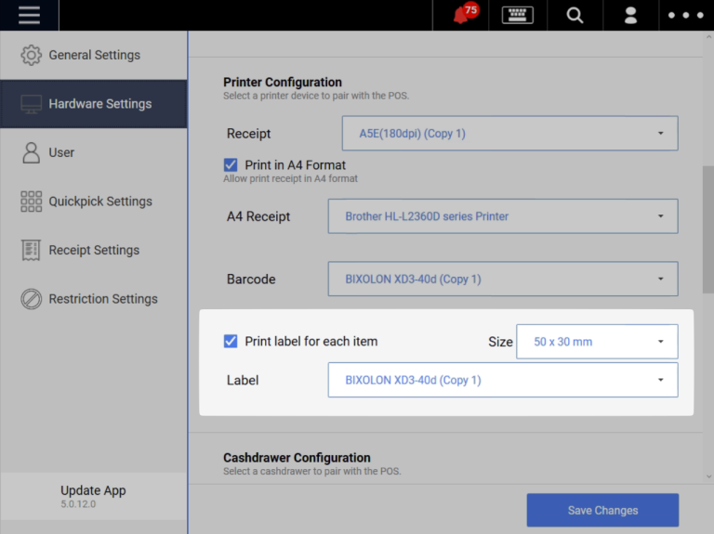The height and width of the screenshot is (534, 714).
Task: Open the label Size dropdown
Action: [x=597, y=342]
